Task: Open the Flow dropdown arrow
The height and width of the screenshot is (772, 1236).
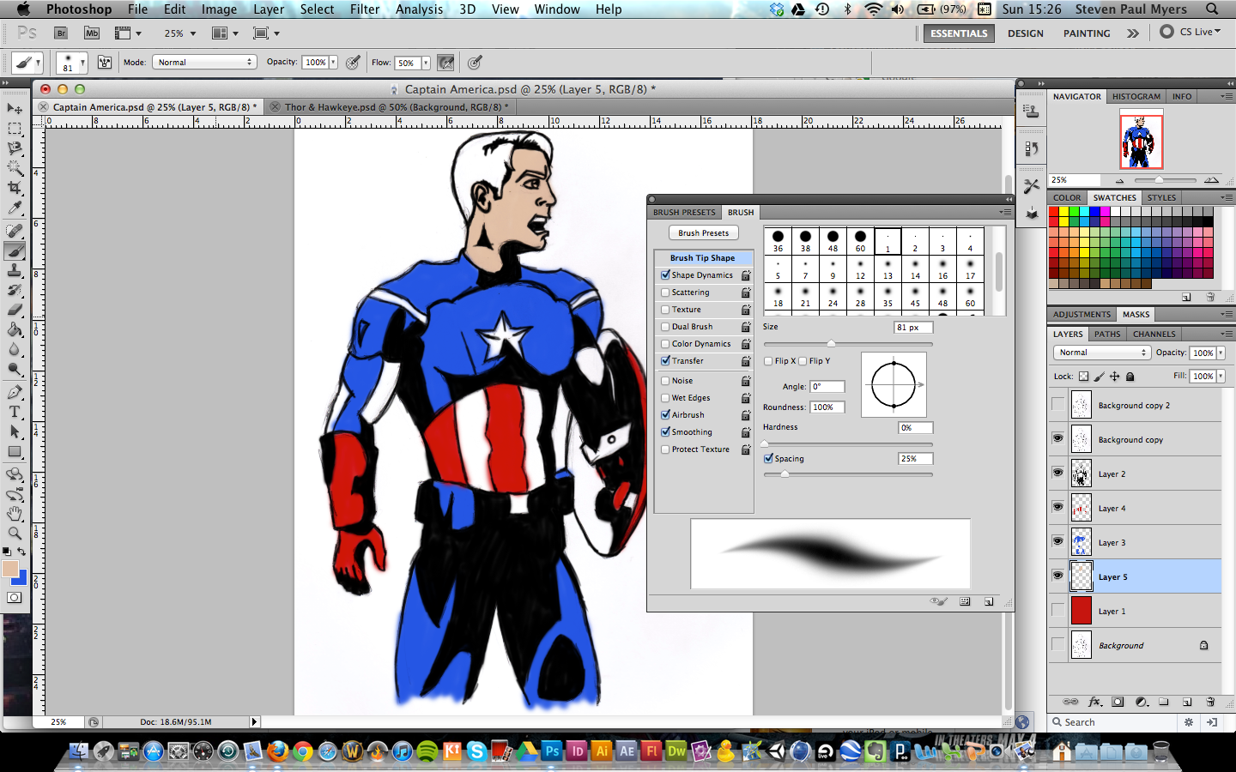Action: tap(425, 63)
